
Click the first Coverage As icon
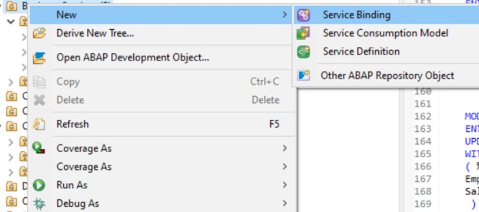coord(39,148)
